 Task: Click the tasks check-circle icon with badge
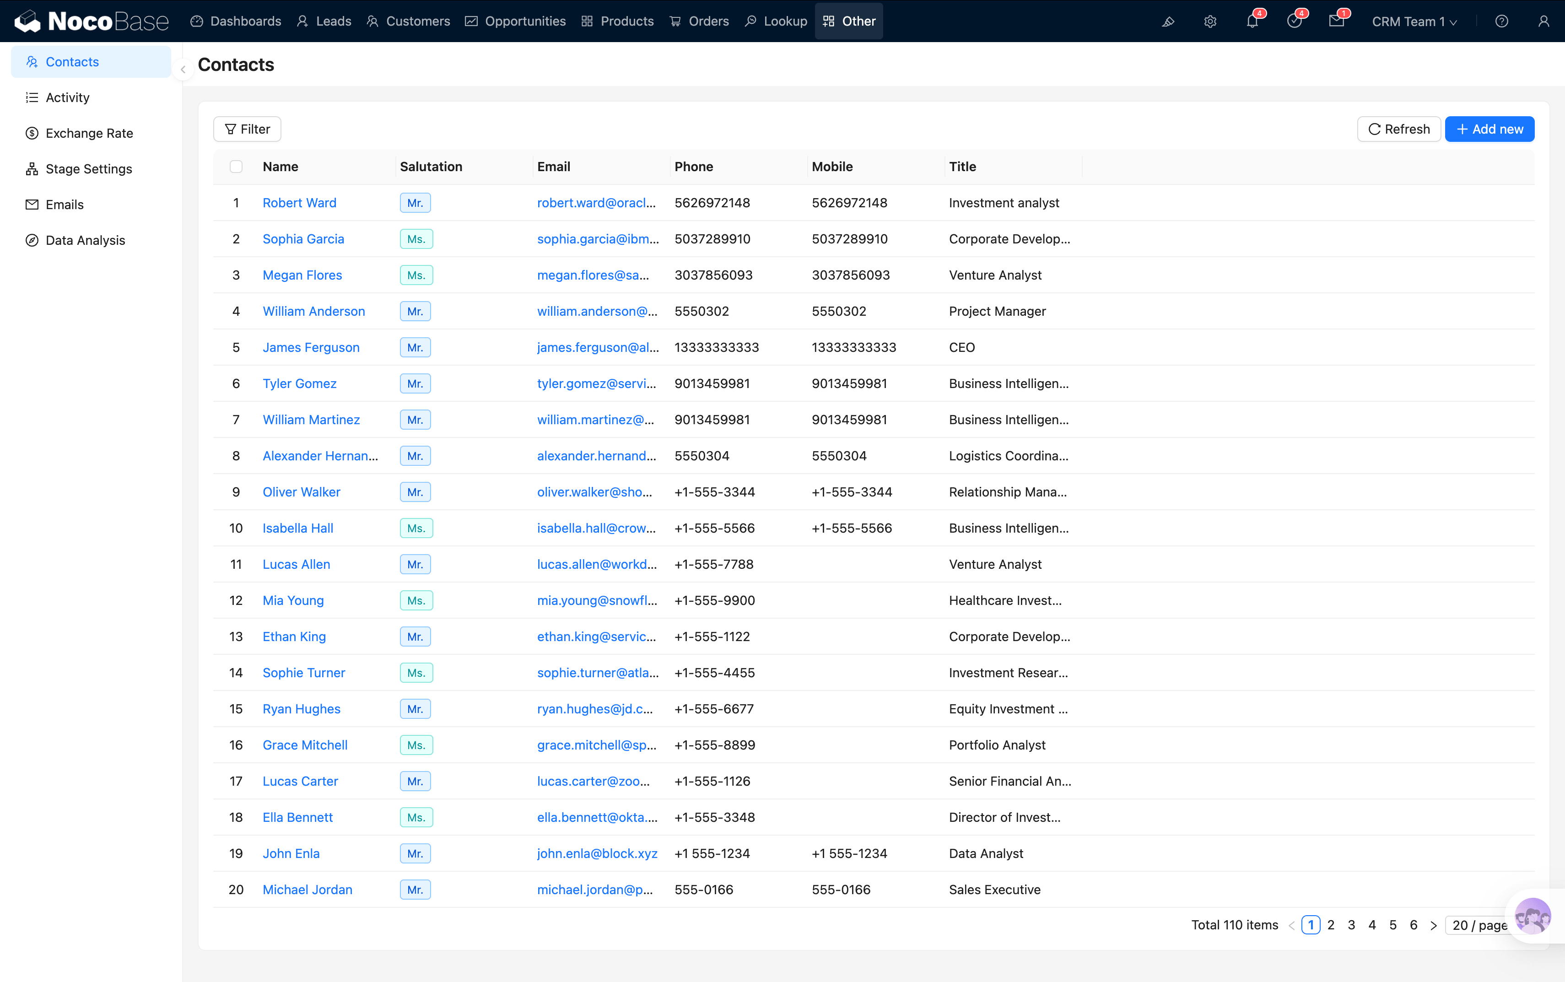pos(1295,22)
